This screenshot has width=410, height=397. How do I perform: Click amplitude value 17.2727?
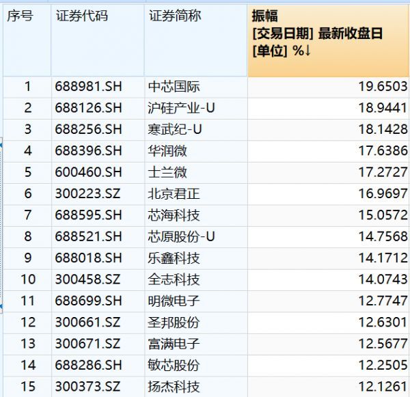(383, 172)
